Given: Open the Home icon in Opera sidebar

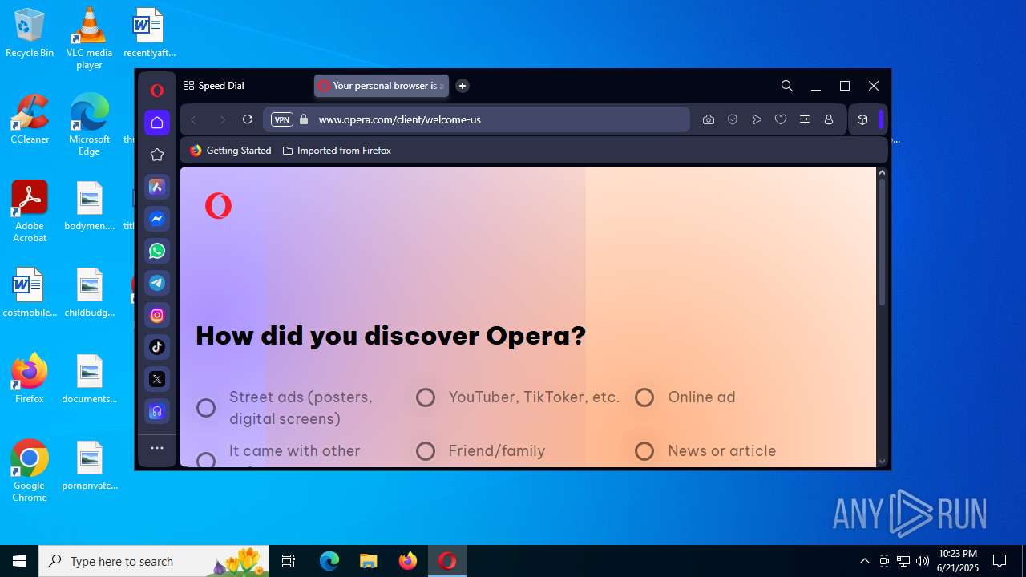Looking at the screenshot, I should tap(157, 123).
